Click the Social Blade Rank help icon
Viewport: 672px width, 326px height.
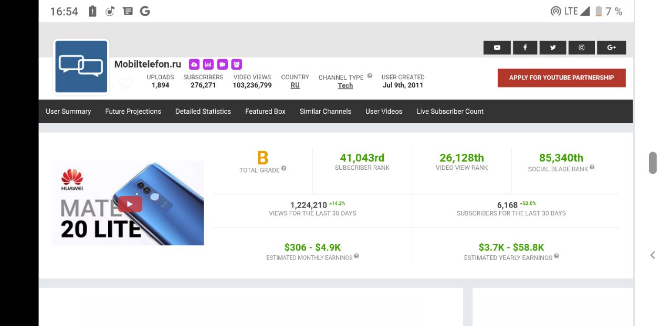(592, 167)
